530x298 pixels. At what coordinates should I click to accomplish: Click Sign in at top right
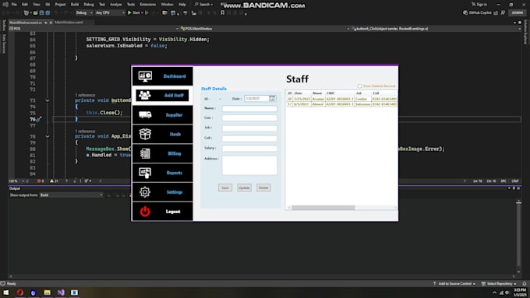[479, 5]
